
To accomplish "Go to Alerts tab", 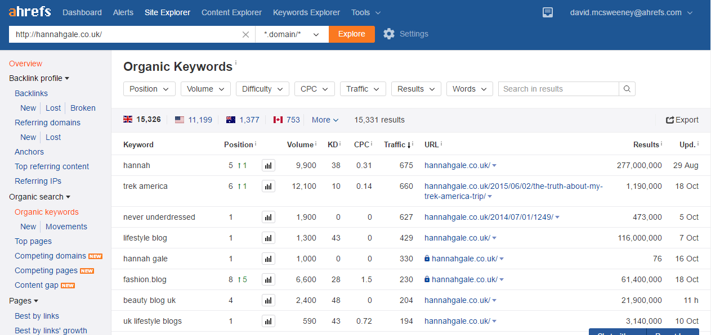I will [x=123, y=12].
